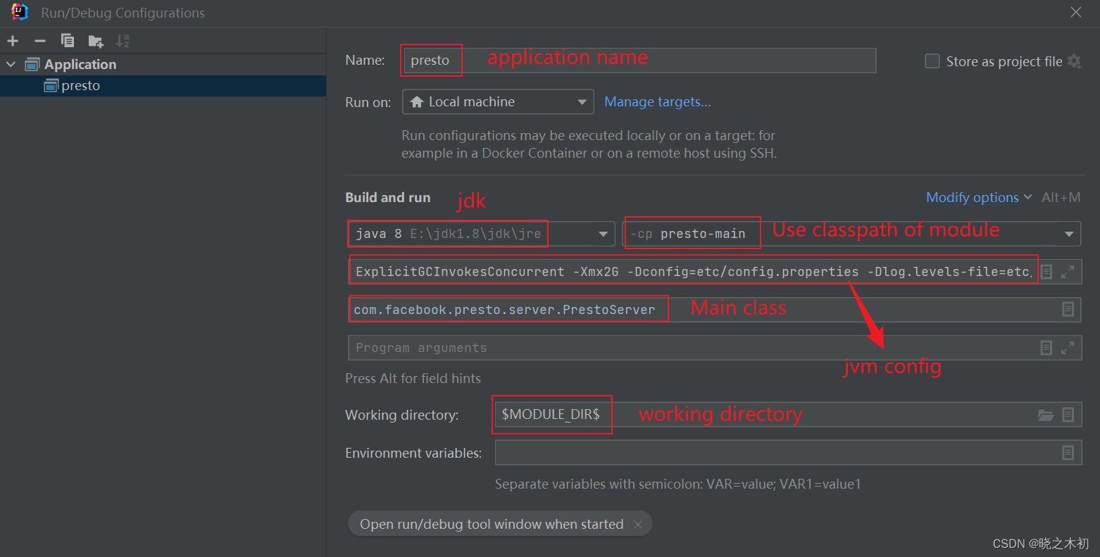Screen dimensions: 1100x557
Task: Click the Build and run heading
Action: (387, 198)
